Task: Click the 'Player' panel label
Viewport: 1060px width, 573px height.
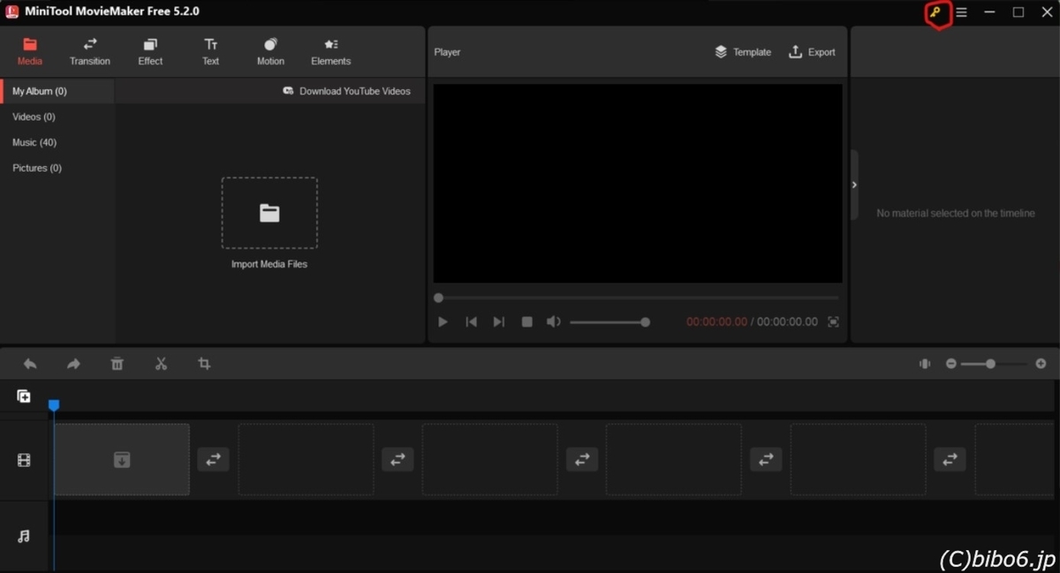Action: (447, 52)
